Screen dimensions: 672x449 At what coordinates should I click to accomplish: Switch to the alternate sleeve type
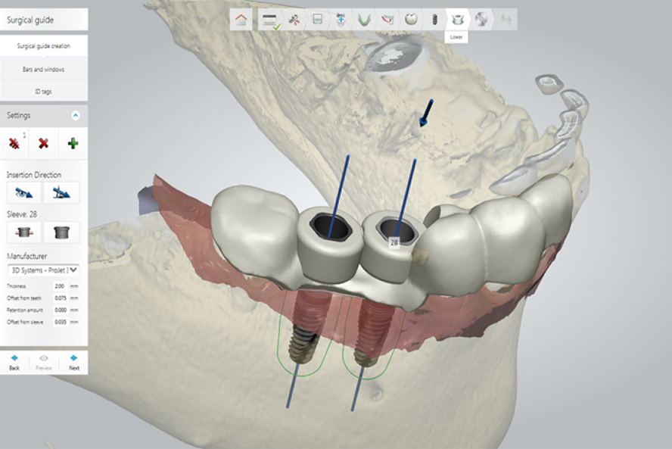[62, 232]
